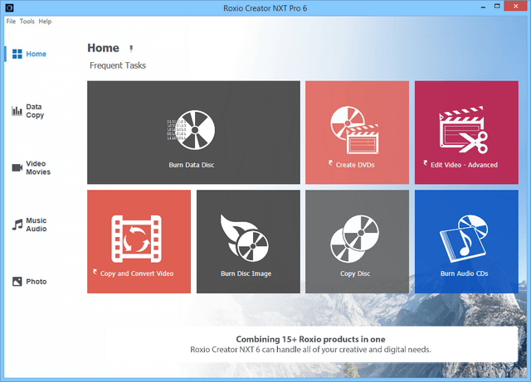Open the Help menu
Viewport: 531px width, 382px height.
point(45,22)
